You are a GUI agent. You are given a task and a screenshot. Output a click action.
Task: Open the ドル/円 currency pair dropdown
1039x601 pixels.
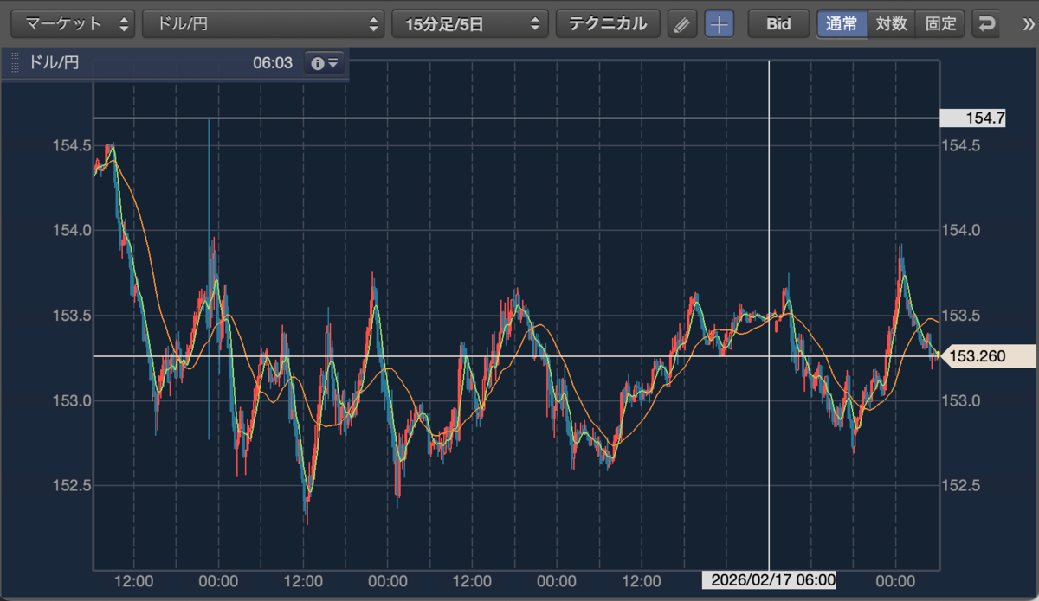(263, 23)
